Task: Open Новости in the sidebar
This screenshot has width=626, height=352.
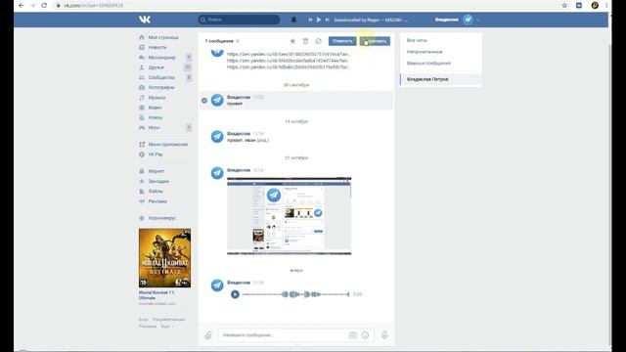Action: (157, 47)
